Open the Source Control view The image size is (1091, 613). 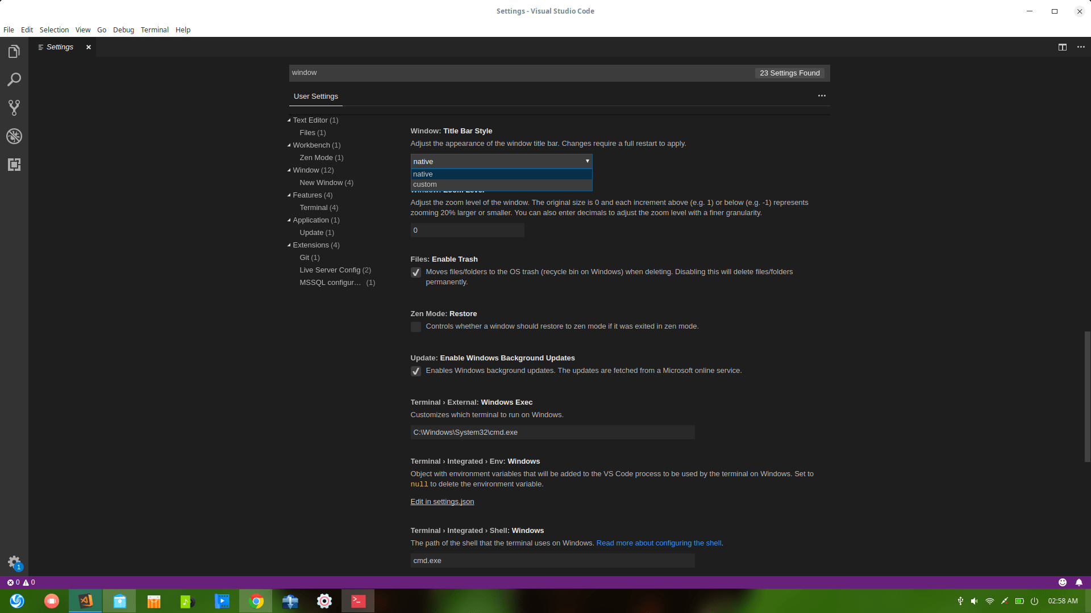(14, 108)
